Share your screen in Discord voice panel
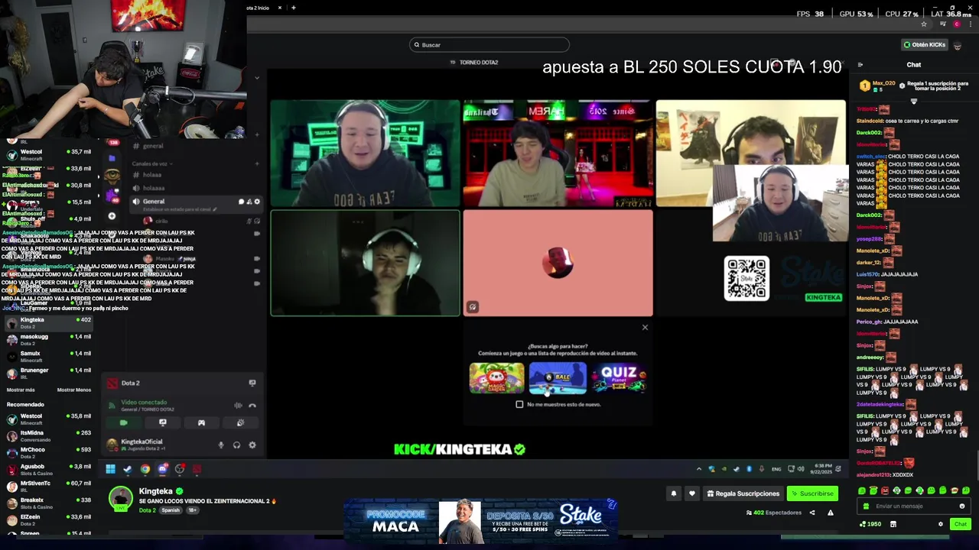Viewport: 979px width, 550px height. click(x=162, y=422)
